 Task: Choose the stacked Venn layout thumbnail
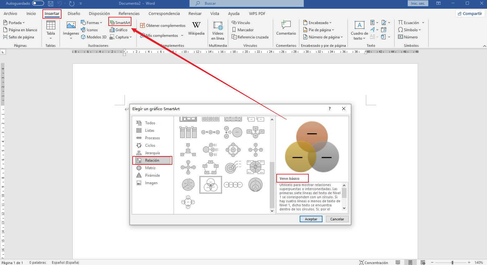click(255, 185)
